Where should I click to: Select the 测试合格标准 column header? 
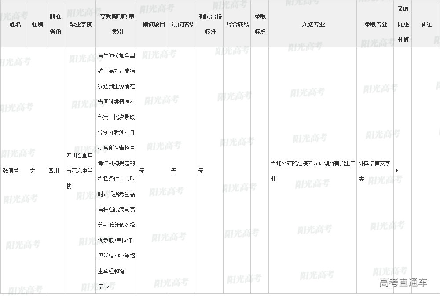(210, 24)
